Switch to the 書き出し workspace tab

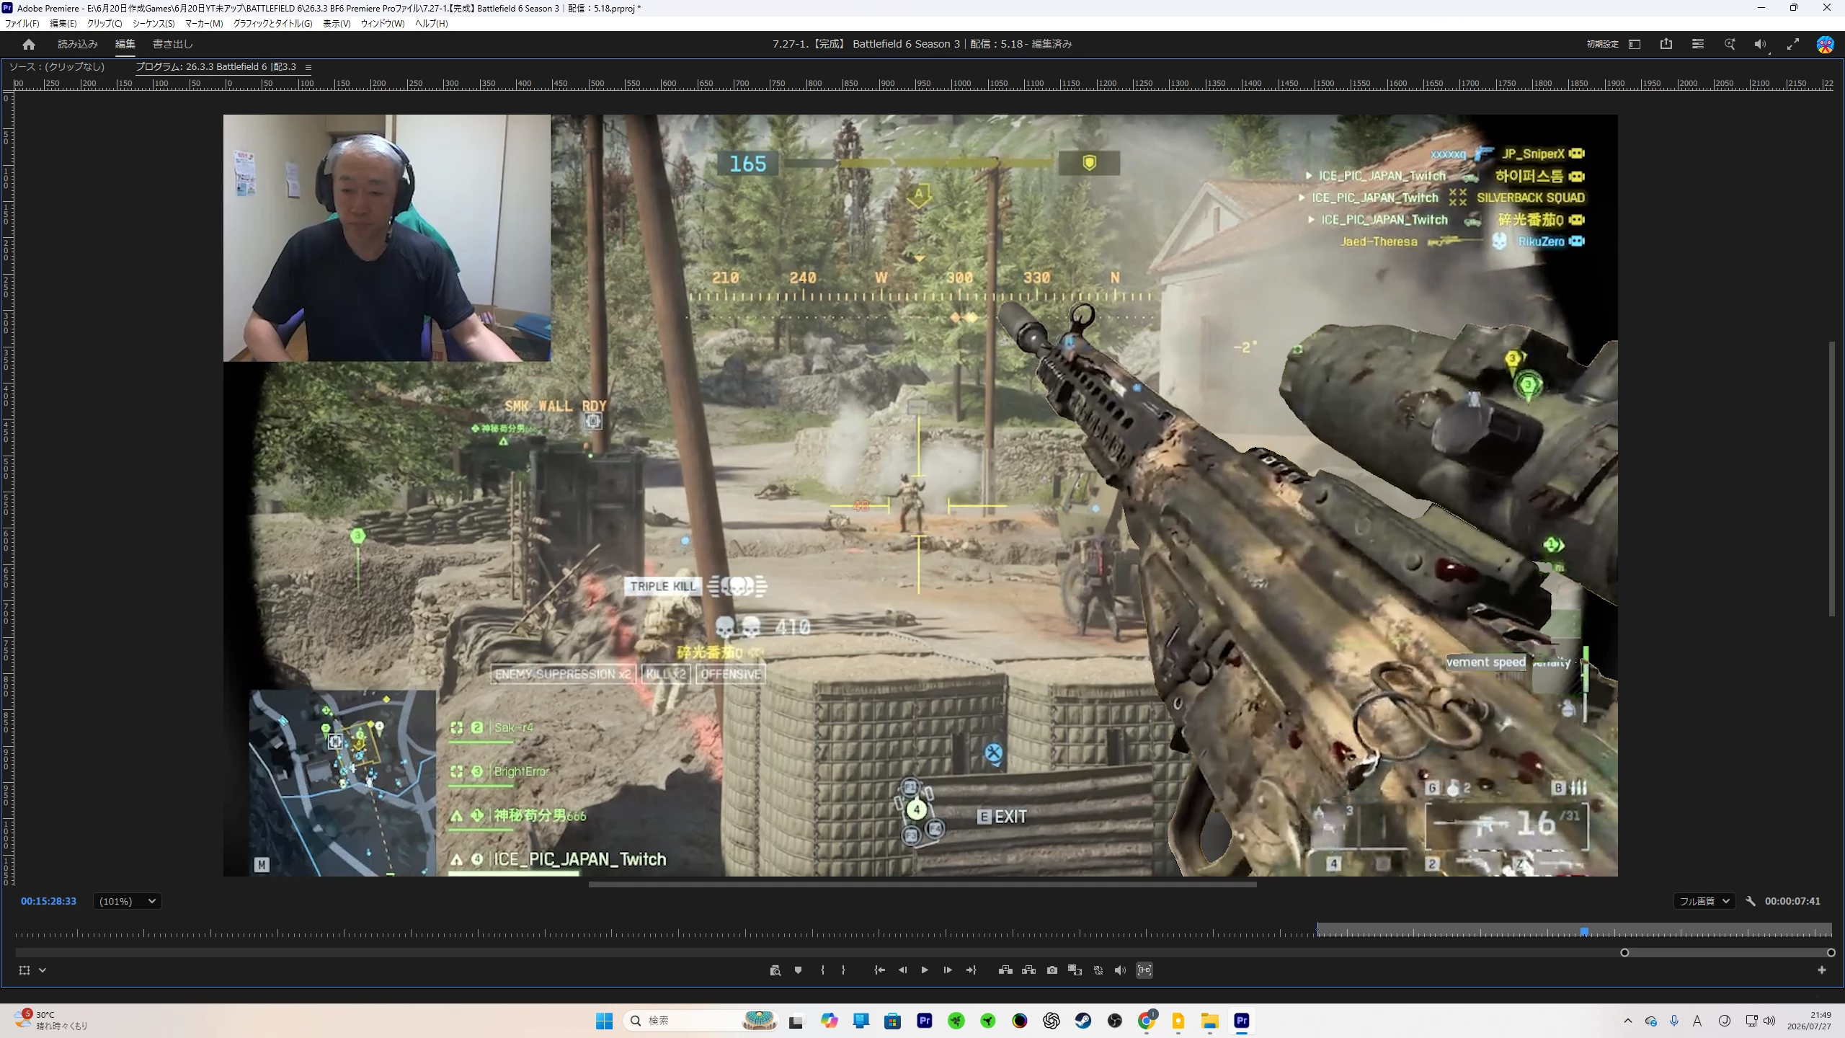(173, 45)
